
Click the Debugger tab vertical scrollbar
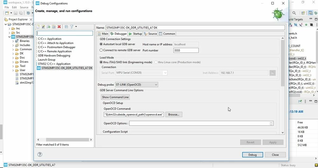pyautogui.click(x=283, y=63)
